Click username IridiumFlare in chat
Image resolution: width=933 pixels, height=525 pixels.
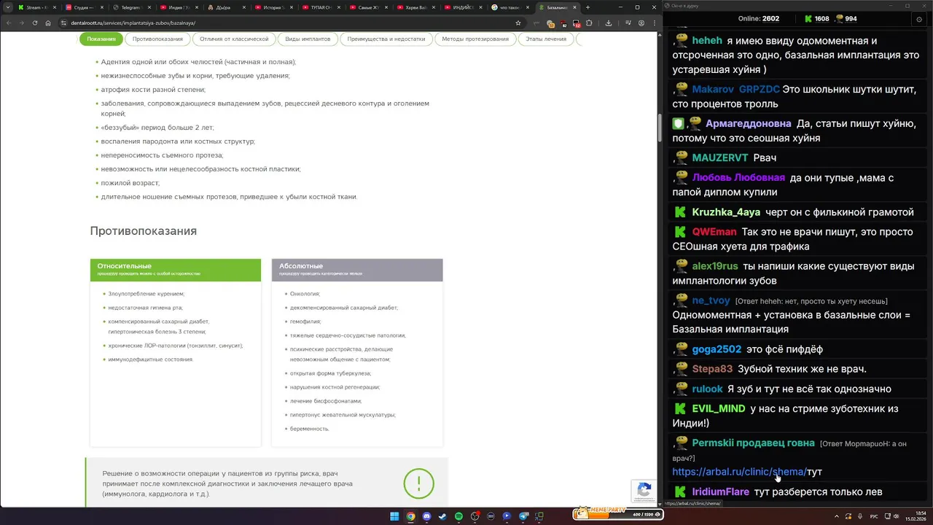[x=721, y=492]
